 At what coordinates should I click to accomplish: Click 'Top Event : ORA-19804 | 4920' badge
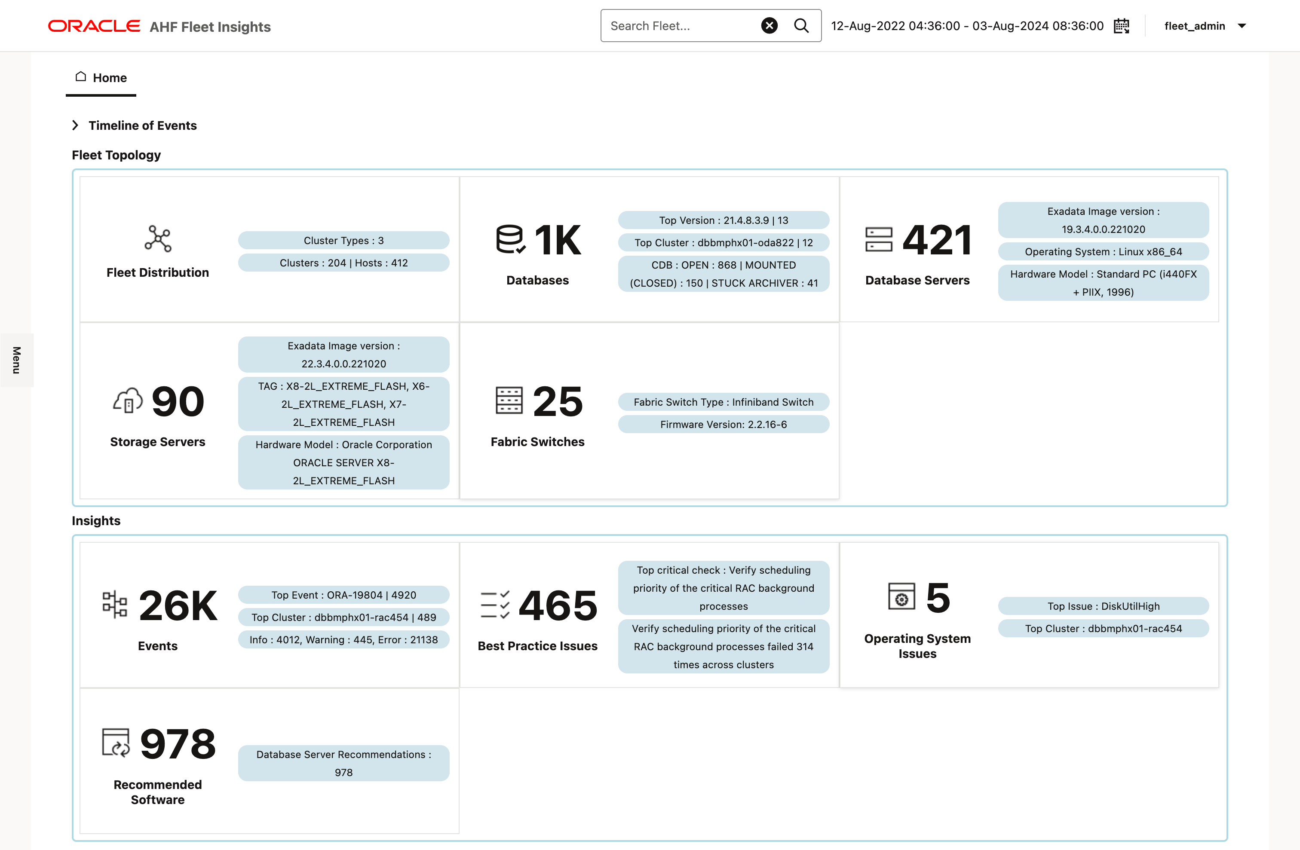coord(343,595)
